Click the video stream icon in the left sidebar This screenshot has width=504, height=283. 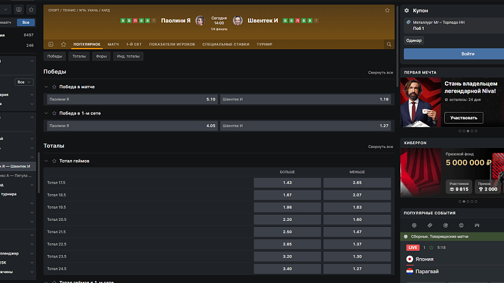18,10
